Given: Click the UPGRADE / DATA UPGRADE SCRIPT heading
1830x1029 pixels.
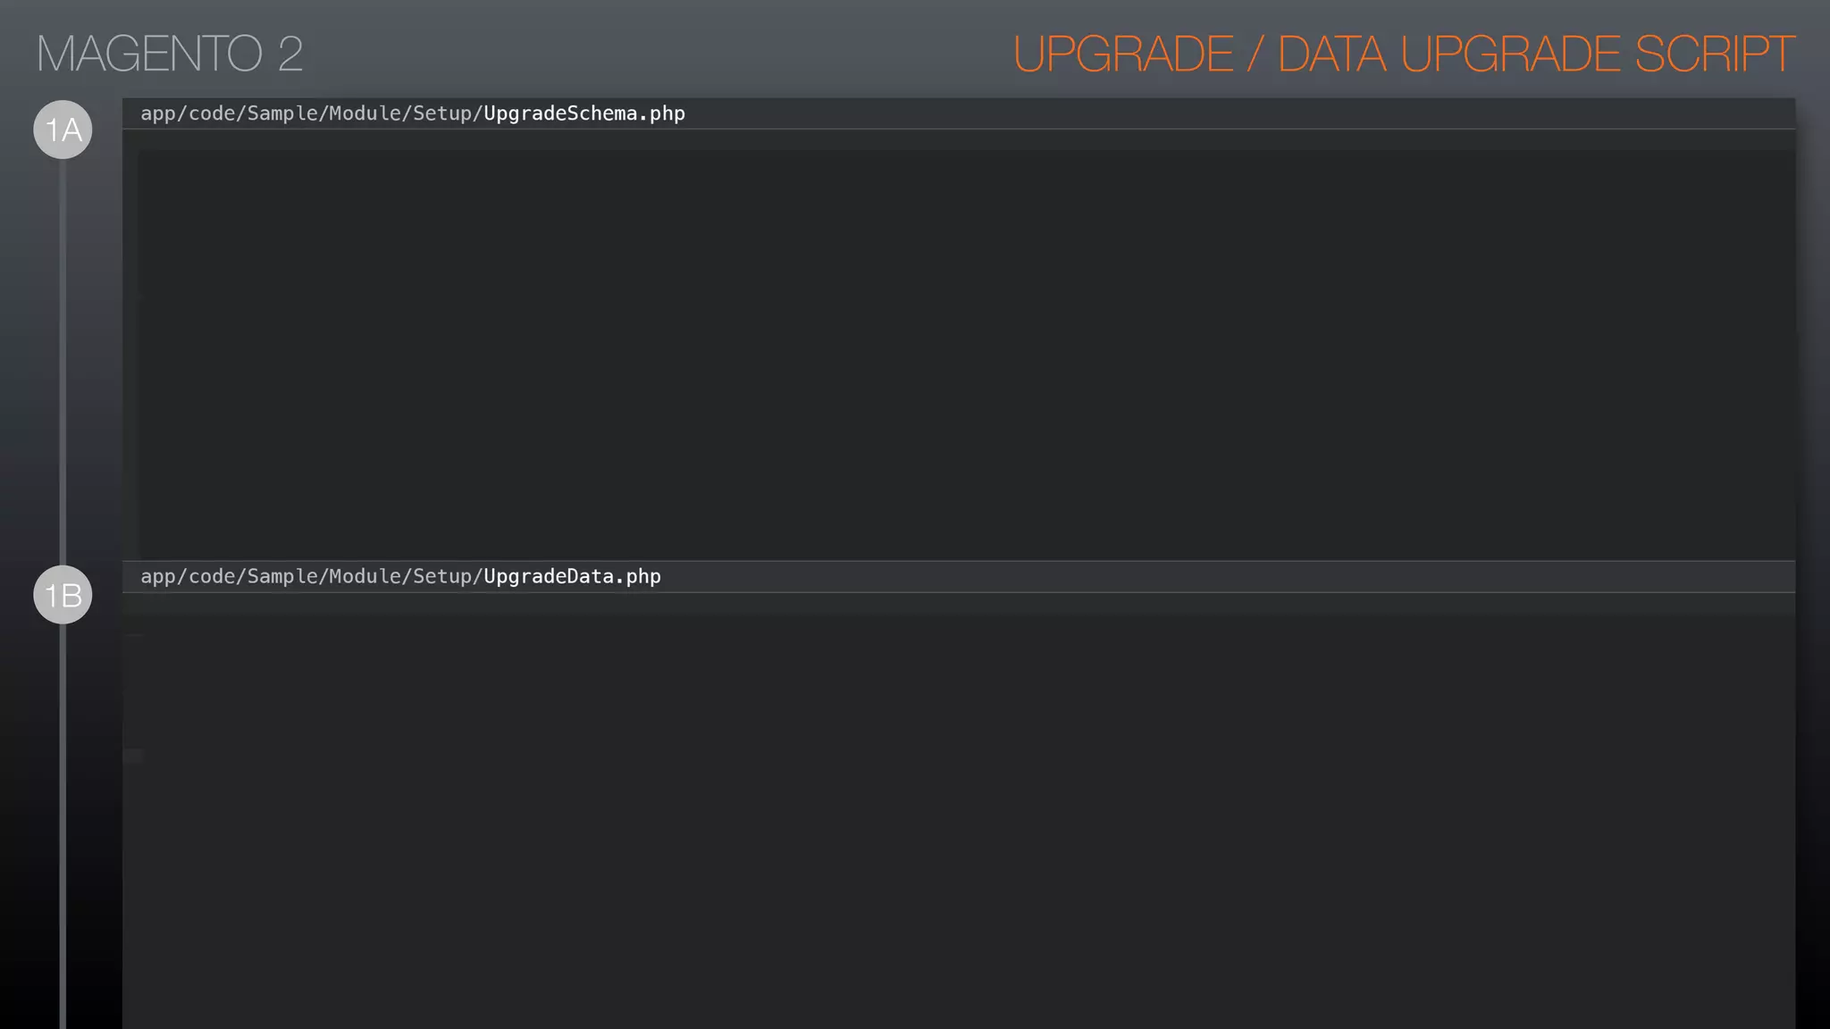Looking at the screenshot, I should (1404, 54).
